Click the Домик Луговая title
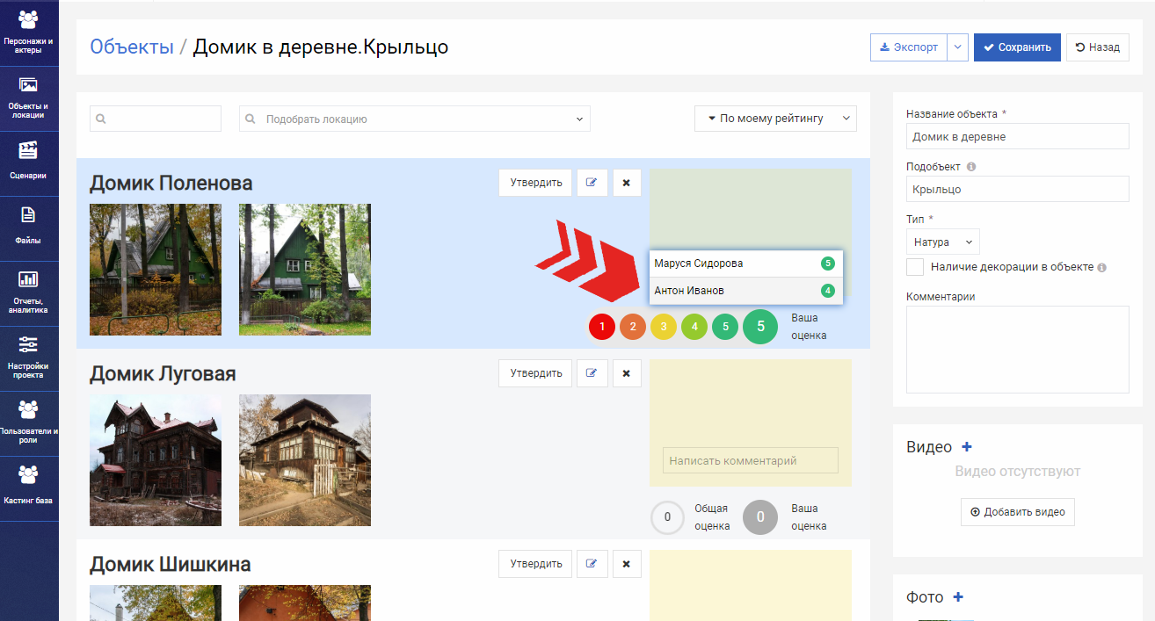The image size is (1155, 621). pyautogui.click(x=163, y=373)
